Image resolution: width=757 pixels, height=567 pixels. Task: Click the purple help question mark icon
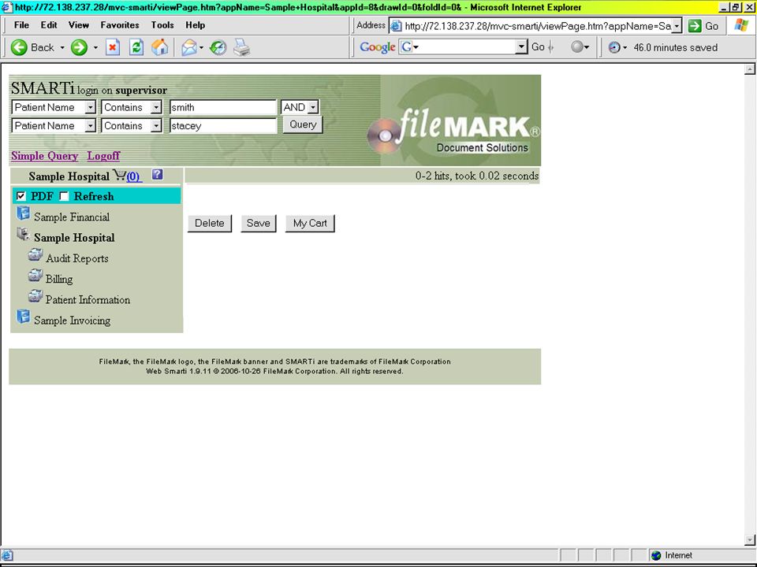[x=157, y=175]
